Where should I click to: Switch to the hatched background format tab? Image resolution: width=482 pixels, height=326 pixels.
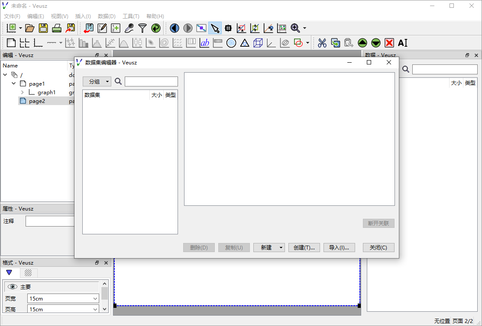point(28,272)
